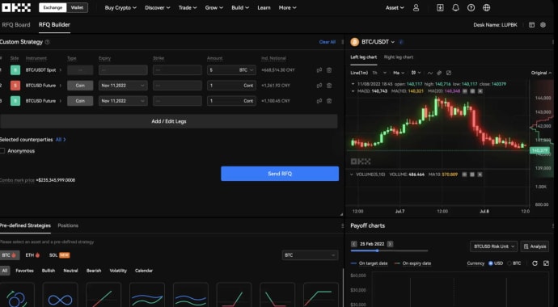Open the indicators wave icon in chart toolbar
The image size is (558, 307).
click(x=430, y=73)
